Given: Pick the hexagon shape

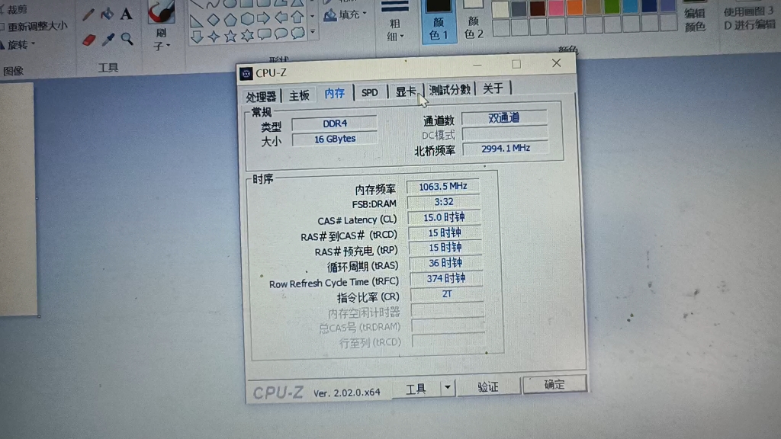Looking at the screenshot, I should (247, 19).
